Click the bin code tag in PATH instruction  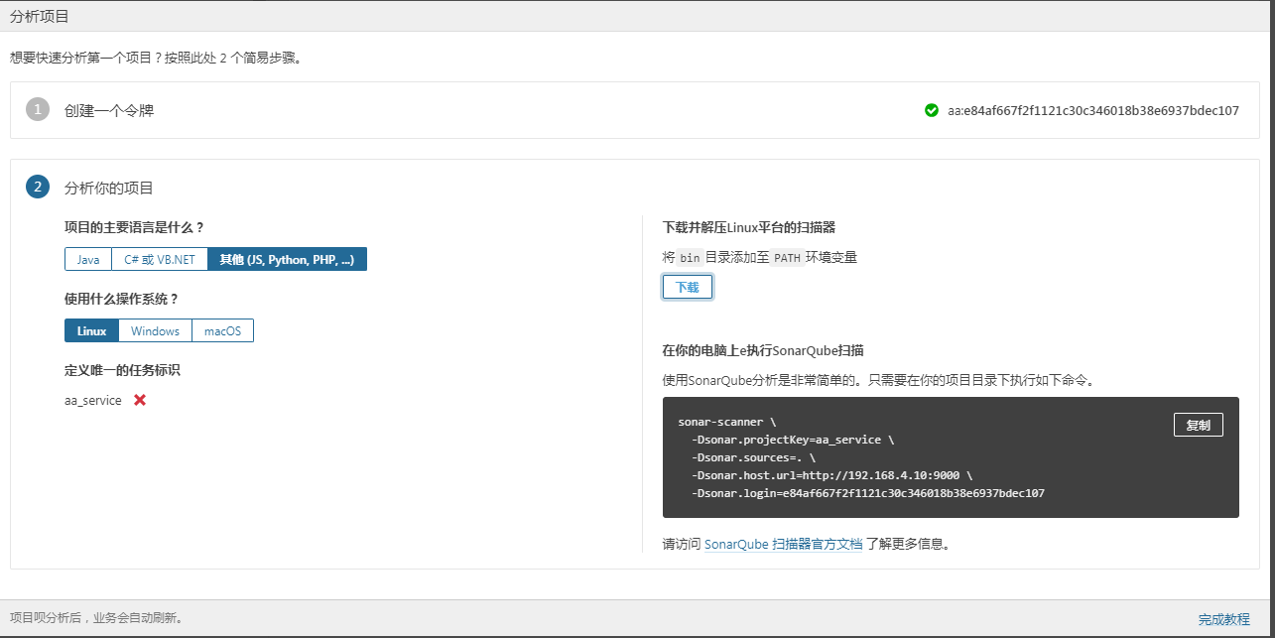[x=690, y=258]
